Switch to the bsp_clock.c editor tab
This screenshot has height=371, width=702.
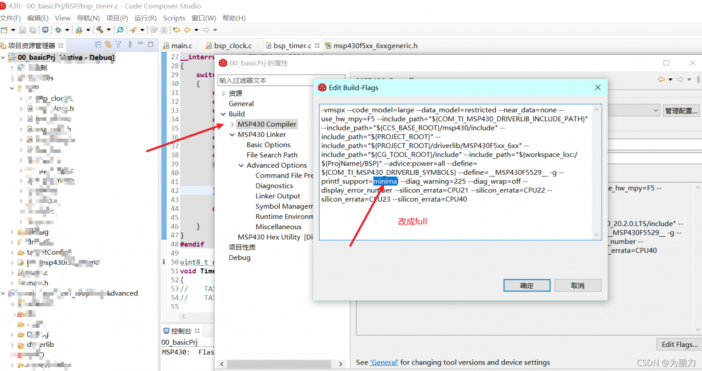pos(228,45)
